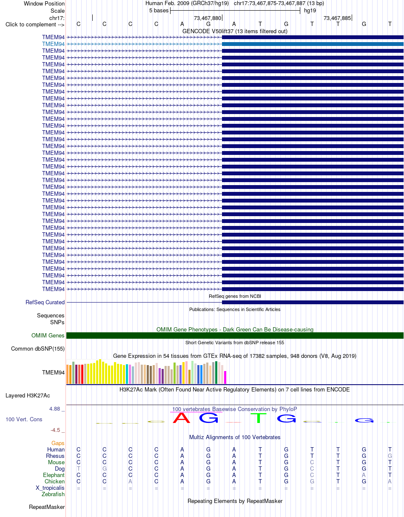Click the RefSeq Curated exon block
The height and width of the screenshot is (517, 404).
[313, 302]
